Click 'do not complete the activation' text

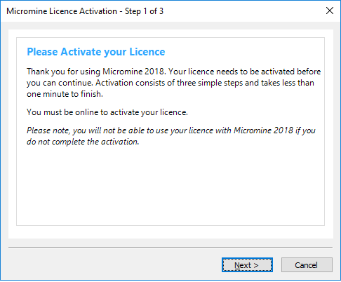click(x=83, y=142)
